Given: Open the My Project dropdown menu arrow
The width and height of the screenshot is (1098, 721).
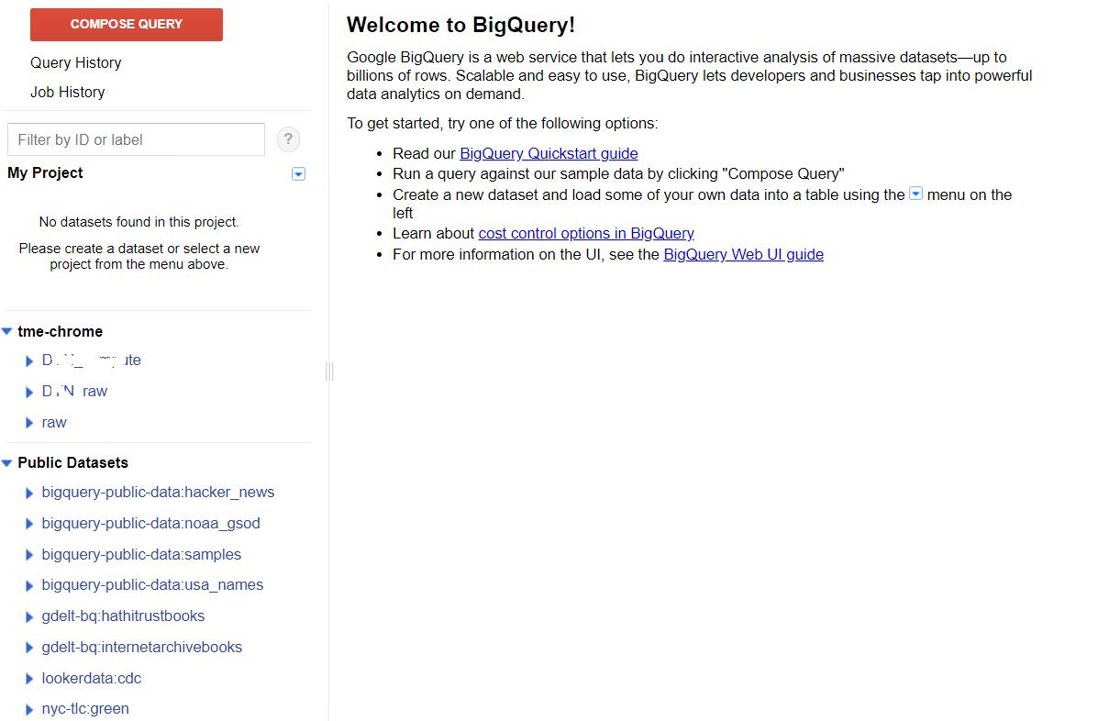Looking at the screenshot, I should coord(298,173).
